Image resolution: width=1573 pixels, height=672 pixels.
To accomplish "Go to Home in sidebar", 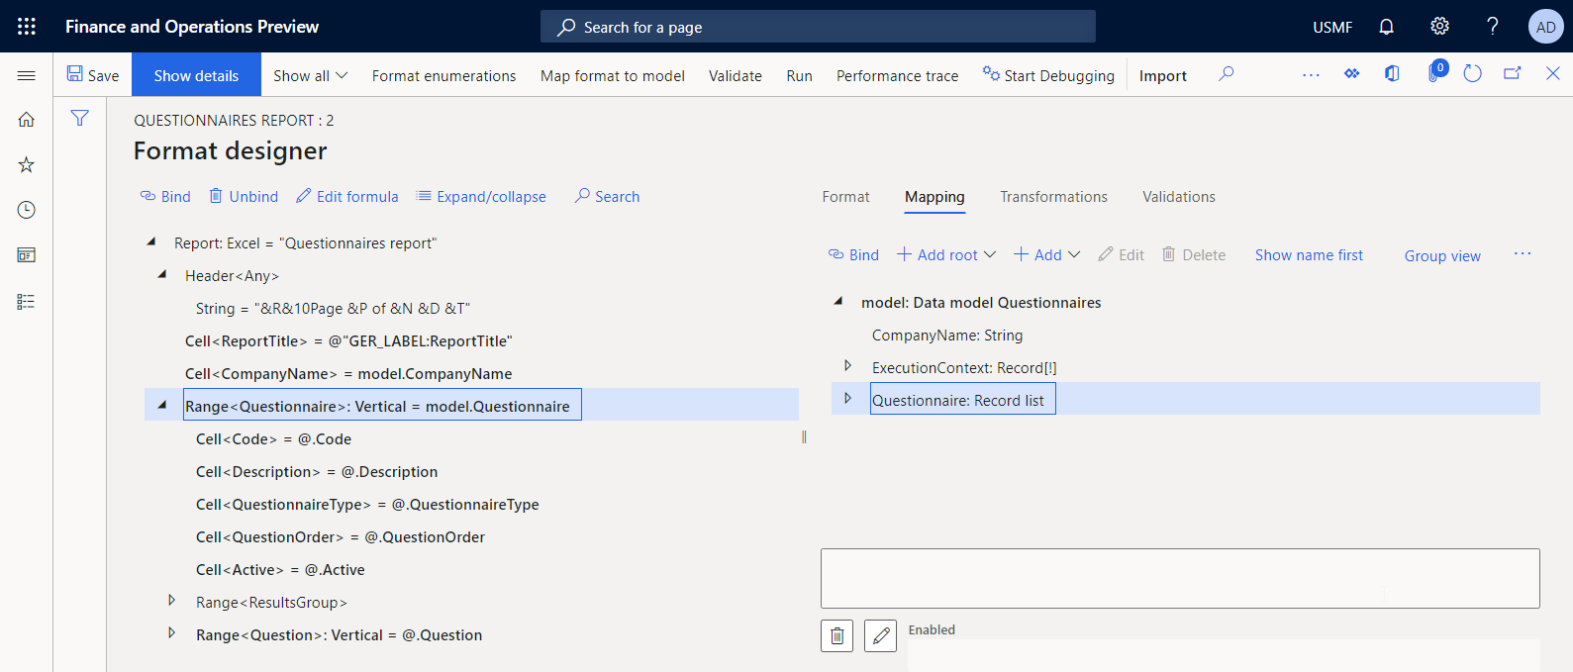I will pyautogui.click(x=27, y=119).
